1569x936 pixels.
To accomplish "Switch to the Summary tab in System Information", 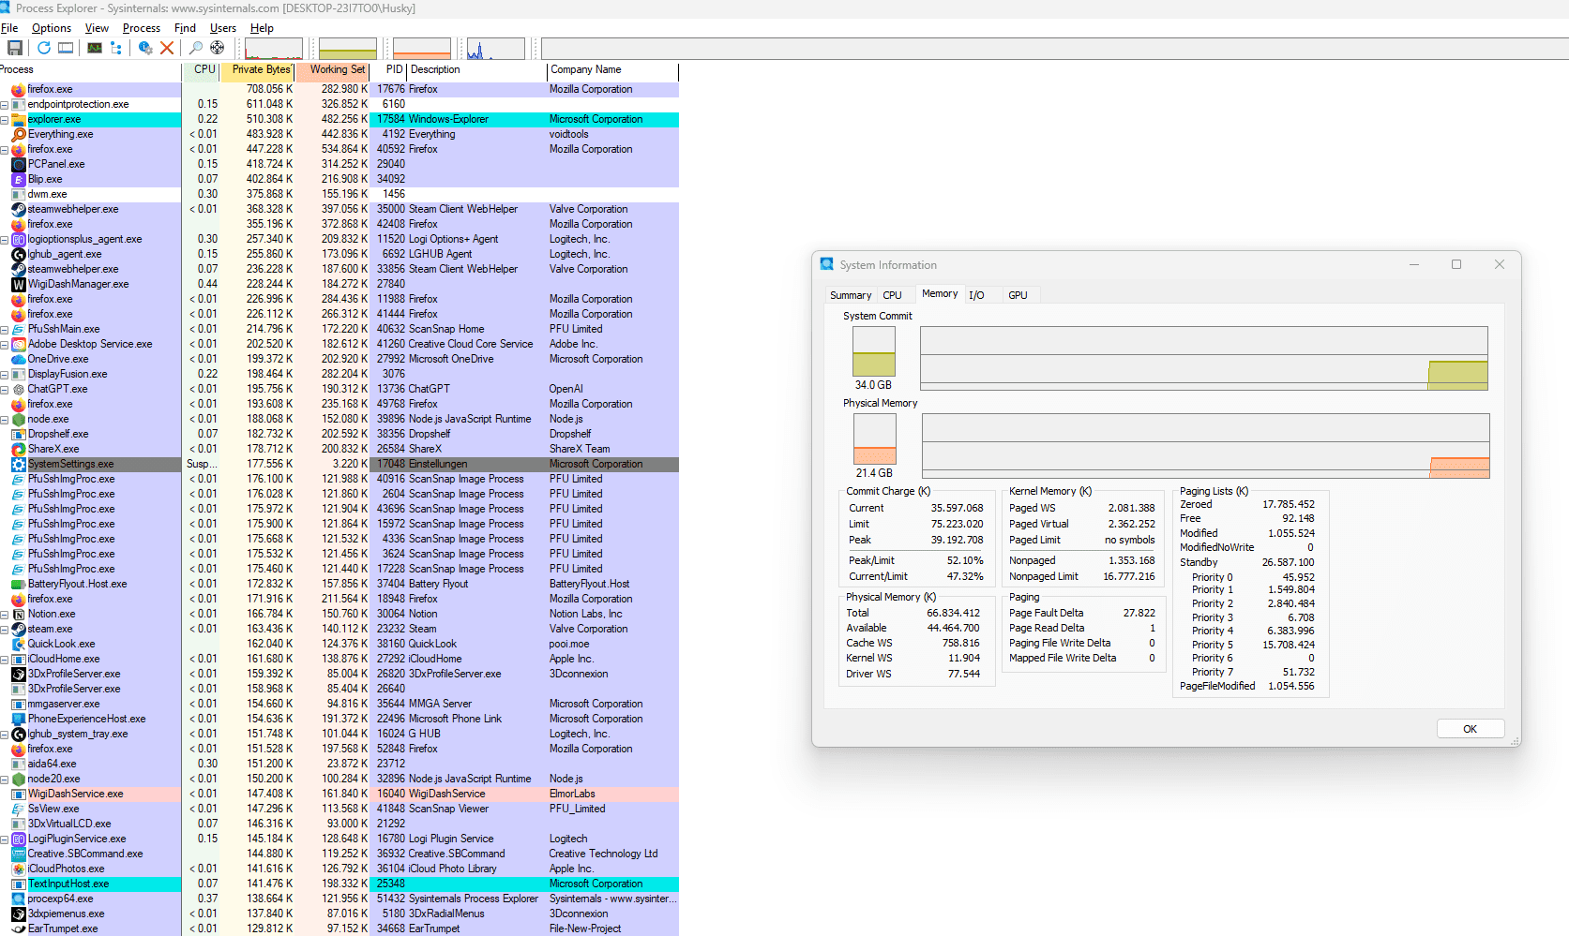I will tap(851, 295).
